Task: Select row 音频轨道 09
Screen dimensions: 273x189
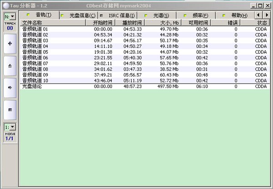Action: click(x=145, y=75)
